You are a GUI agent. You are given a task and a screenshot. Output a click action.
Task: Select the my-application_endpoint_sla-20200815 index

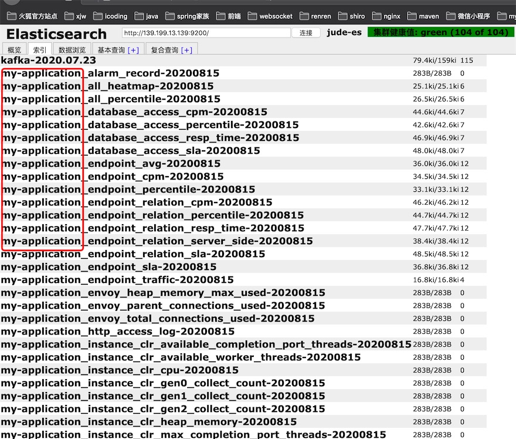(x=108, y=267)
